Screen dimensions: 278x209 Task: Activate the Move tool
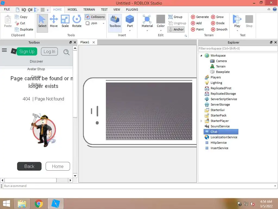pos(54,21)
